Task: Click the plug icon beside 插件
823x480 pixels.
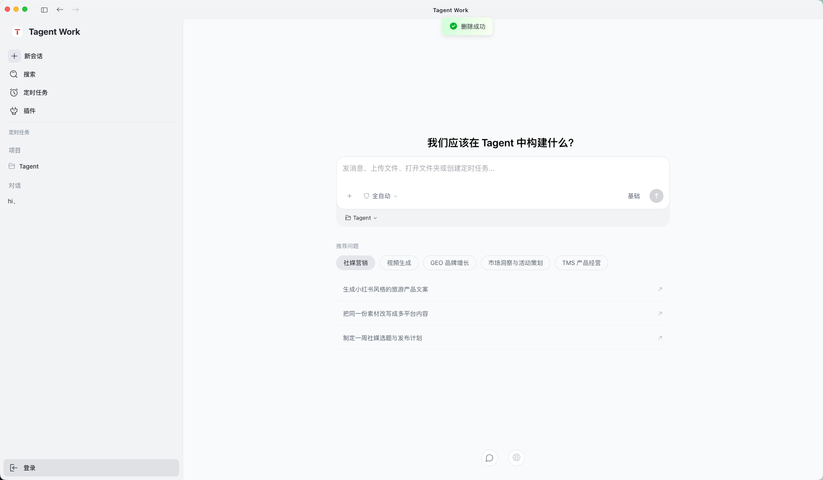Action: click(x=14, y=111)
